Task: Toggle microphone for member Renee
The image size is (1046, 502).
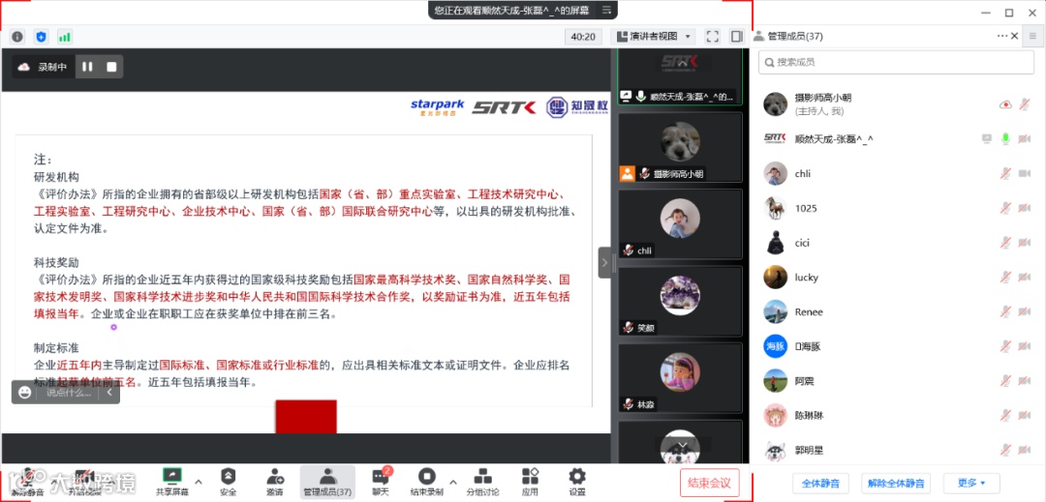Action: coord(1005,311)
